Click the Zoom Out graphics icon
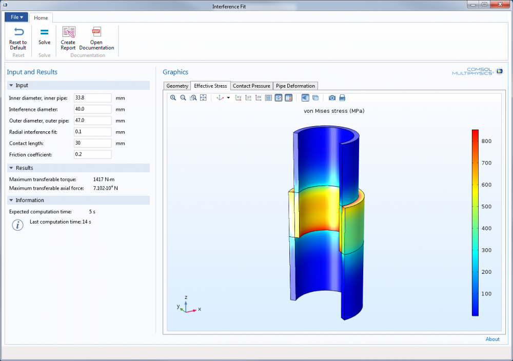 [x=183, y=98]
